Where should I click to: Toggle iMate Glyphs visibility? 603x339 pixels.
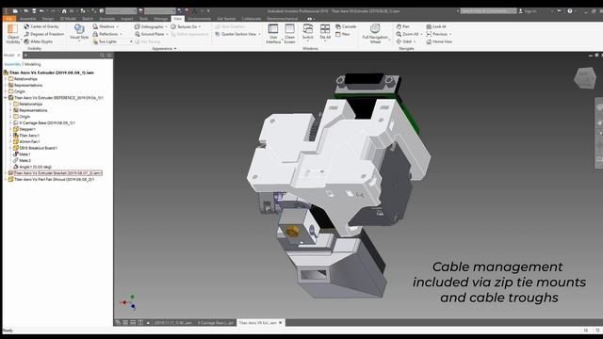coord(38,41)
